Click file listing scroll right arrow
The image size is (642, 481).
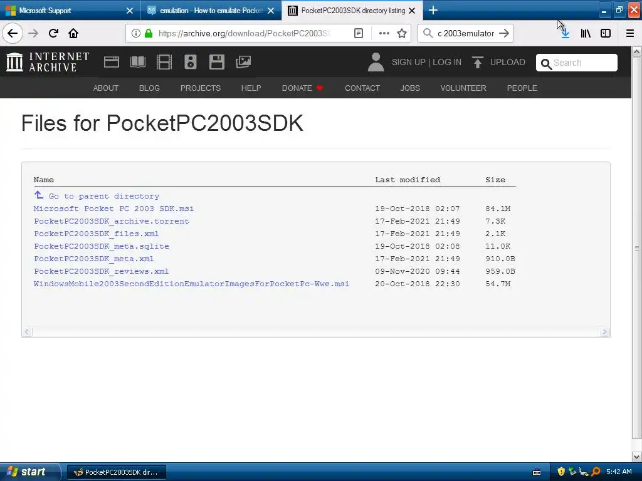pyautogui.click(x=605, y=332)
